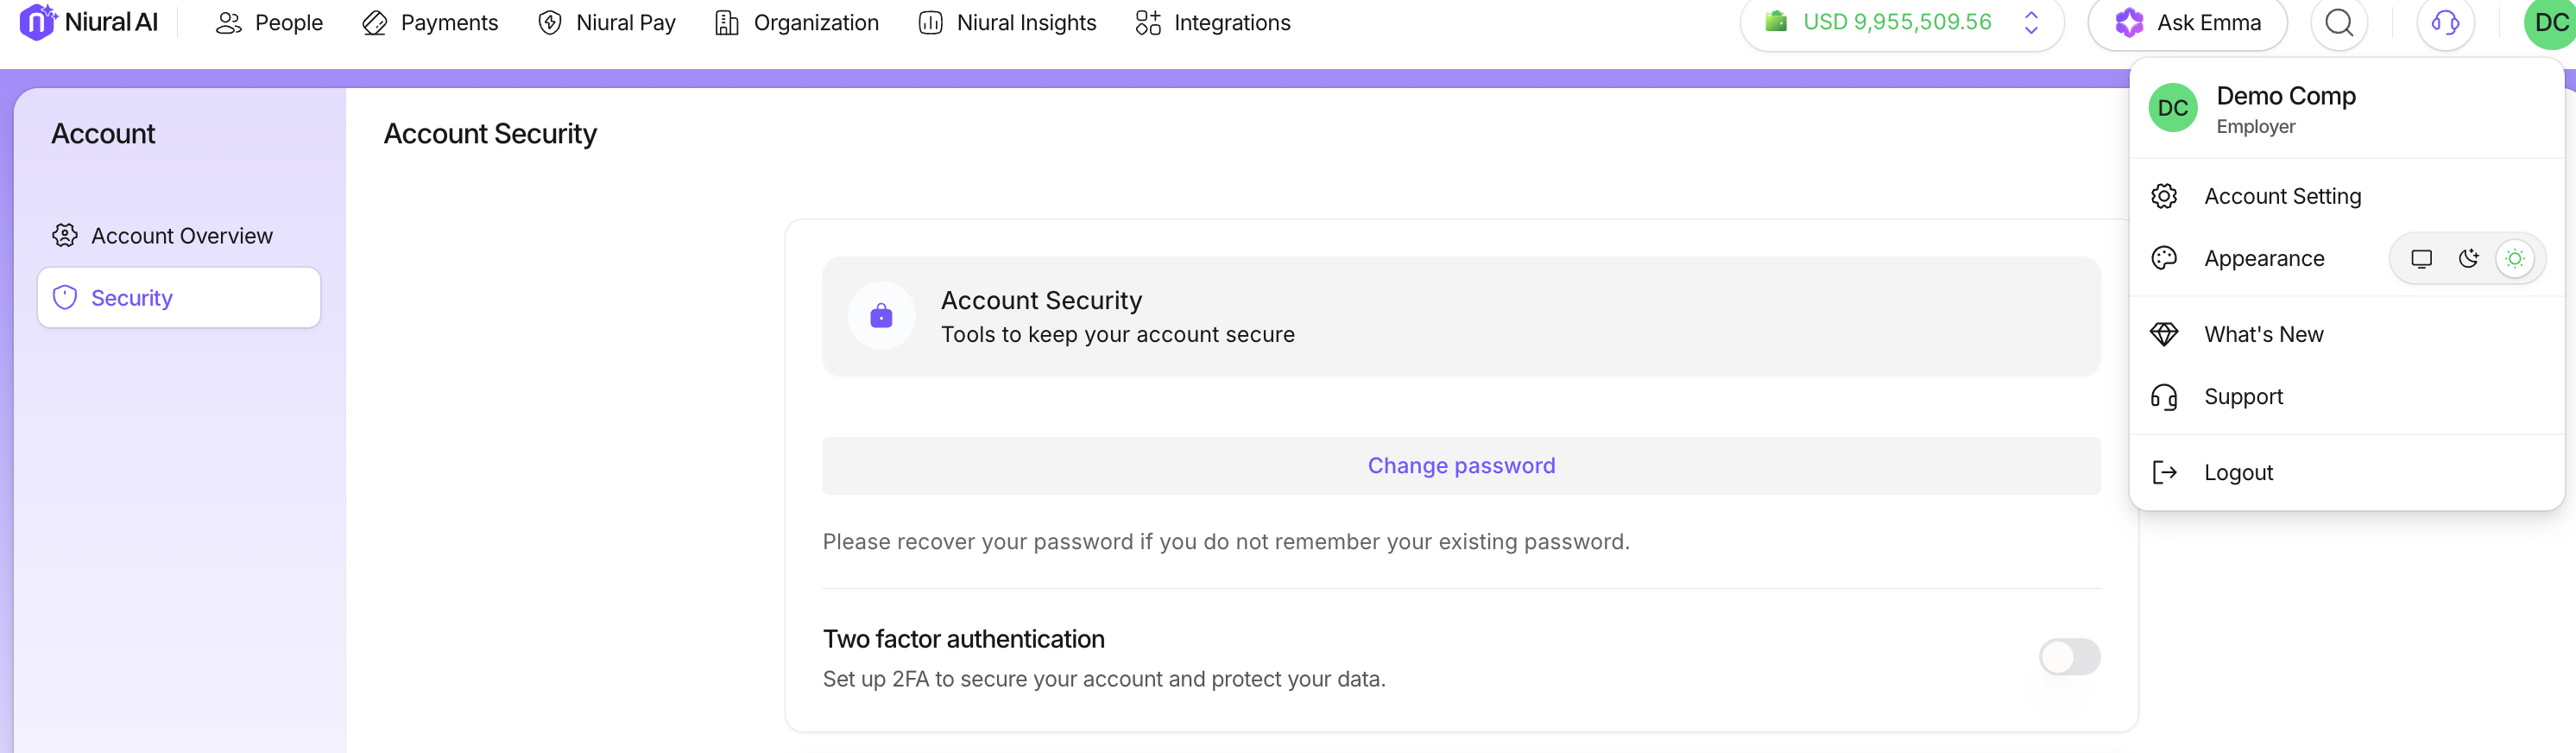Enable two factor authentication switch
The width and height of the screenshot is (2576, 753).
[x=2069, y=657]
